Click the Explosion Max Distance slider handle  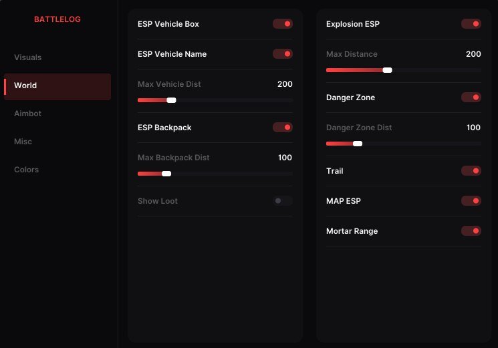[x=387, y=70]
